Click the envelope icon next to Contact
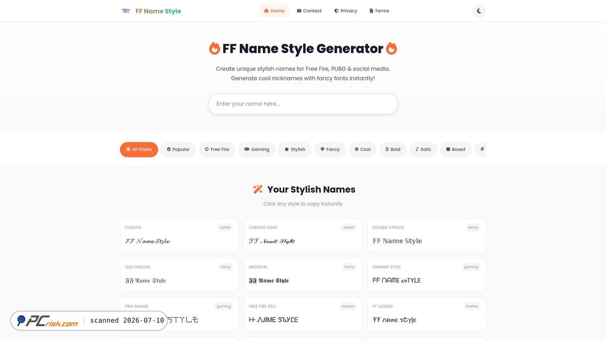Viewport: 606px width, 341px height. point(299,11)
